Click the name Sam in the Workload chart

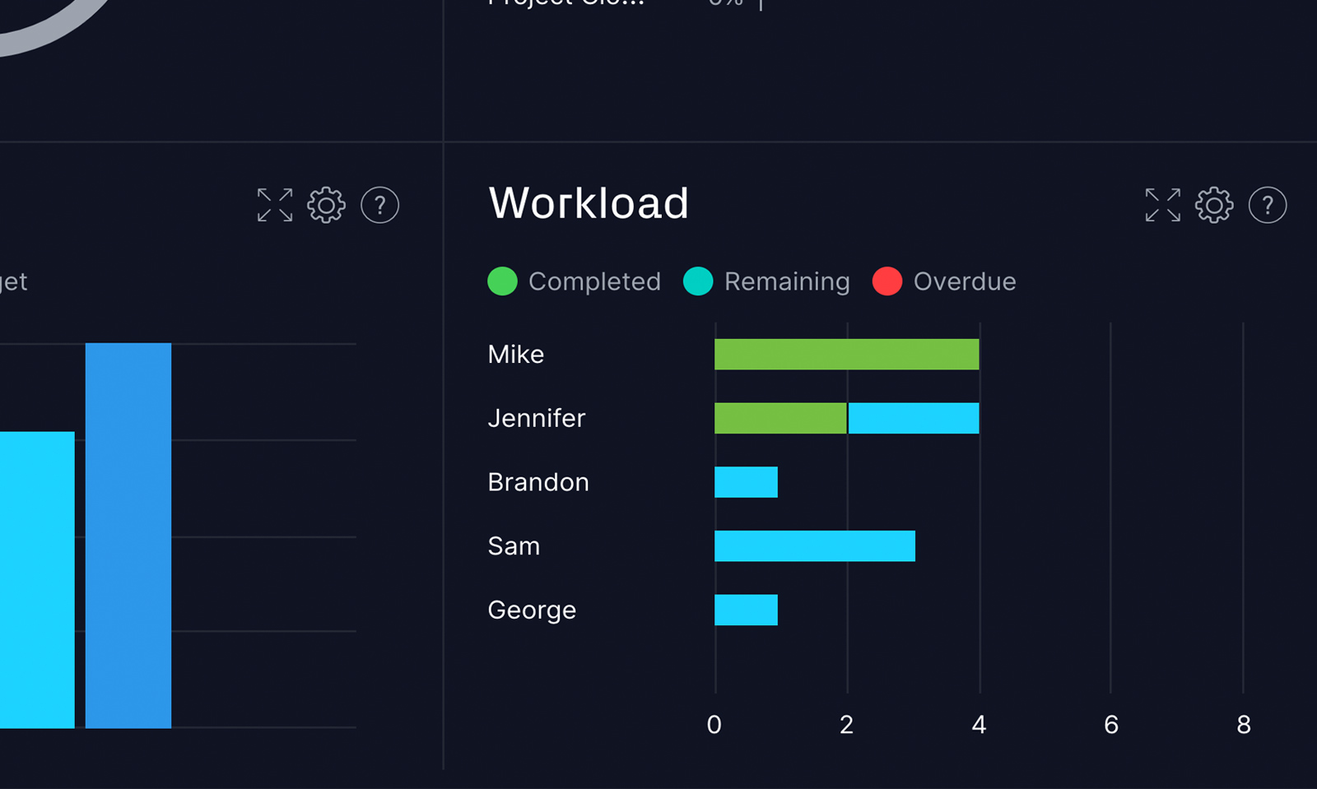514,546
